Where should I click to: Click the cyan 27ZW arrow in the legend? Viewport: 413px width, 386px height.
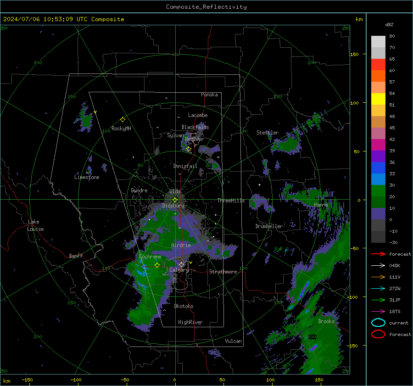tap(378, 289)
